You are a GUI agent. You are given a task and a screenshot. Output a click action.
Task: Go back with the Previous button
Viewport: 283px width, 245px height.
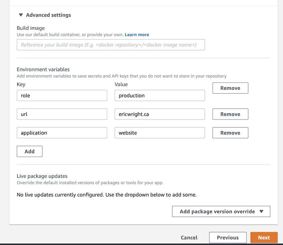tap(228, 238)
